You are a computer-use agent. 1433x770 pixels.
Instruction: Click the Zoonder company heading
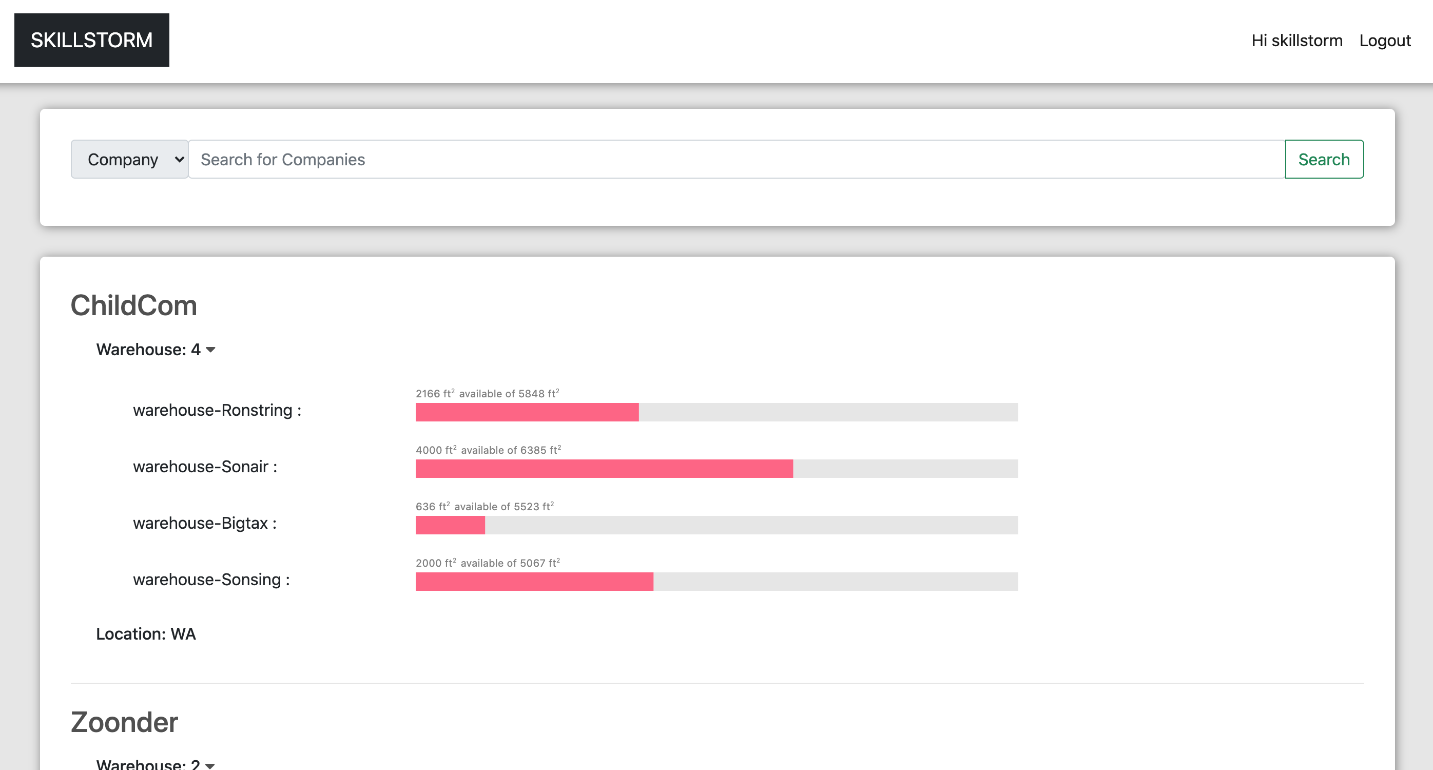point(124,722)
